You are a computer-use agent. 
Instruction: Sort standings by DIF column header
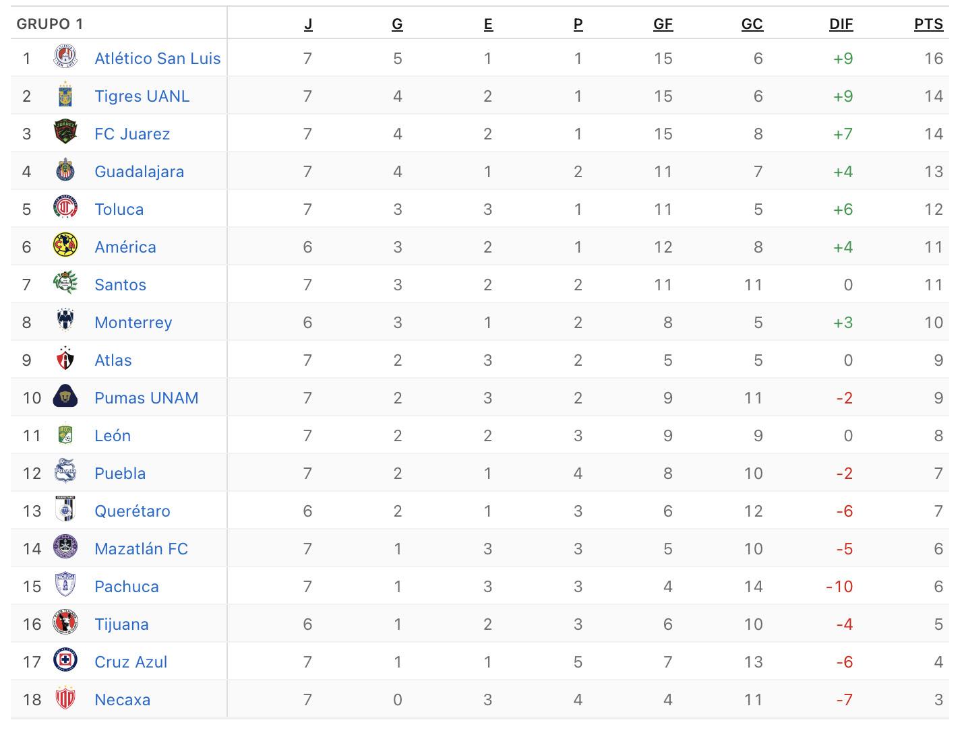click(x=841, y=24)
